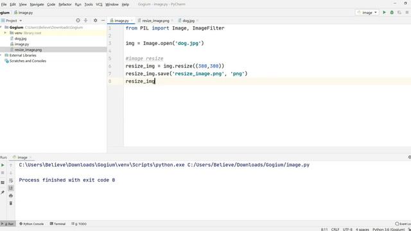Close the image tab in Run panel

point(30,157)
